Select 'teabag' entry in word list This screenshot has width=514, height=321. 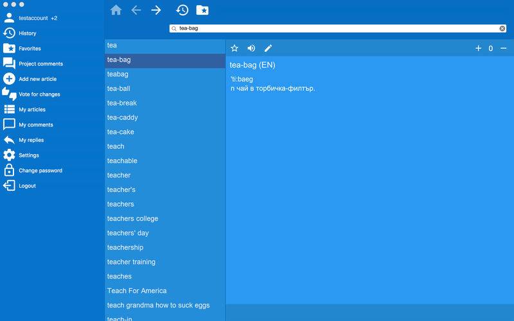(165, 74)
